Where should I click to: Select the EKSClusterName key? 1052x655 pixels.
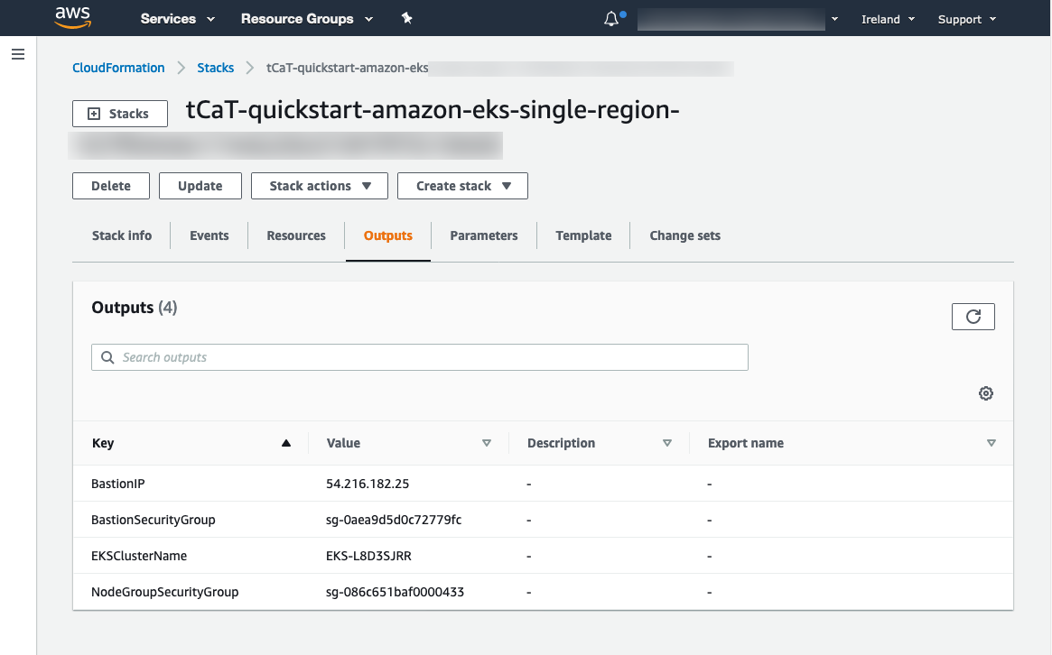click(x=139, y=556)
